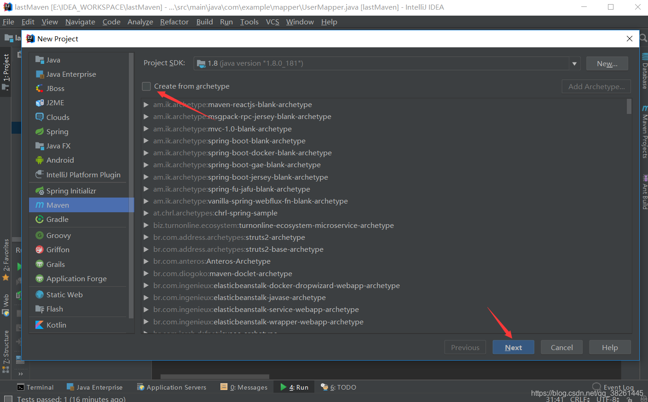Select the Flash icon

click(x=40, y=309)
